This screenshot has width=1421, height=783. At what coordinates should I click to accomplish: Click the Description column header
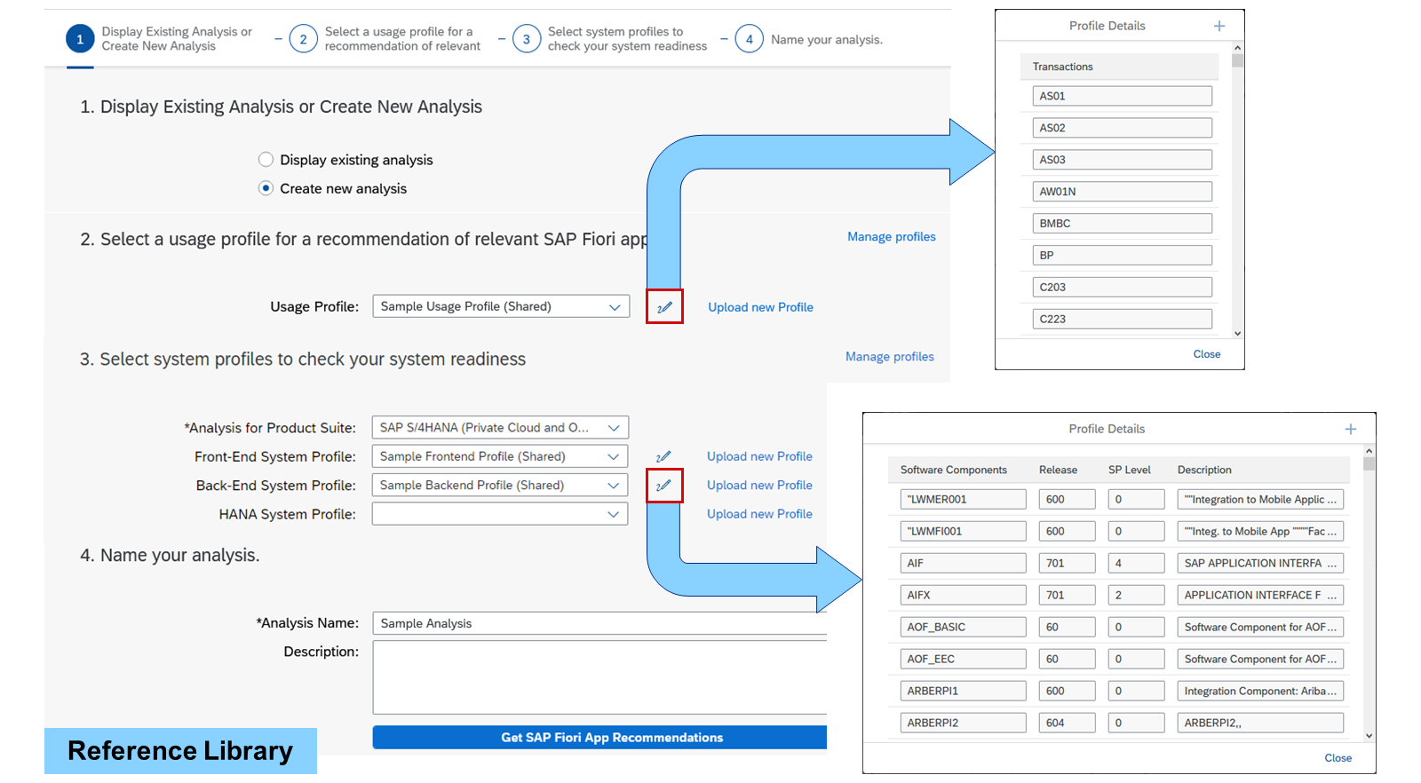(1204, 470)
